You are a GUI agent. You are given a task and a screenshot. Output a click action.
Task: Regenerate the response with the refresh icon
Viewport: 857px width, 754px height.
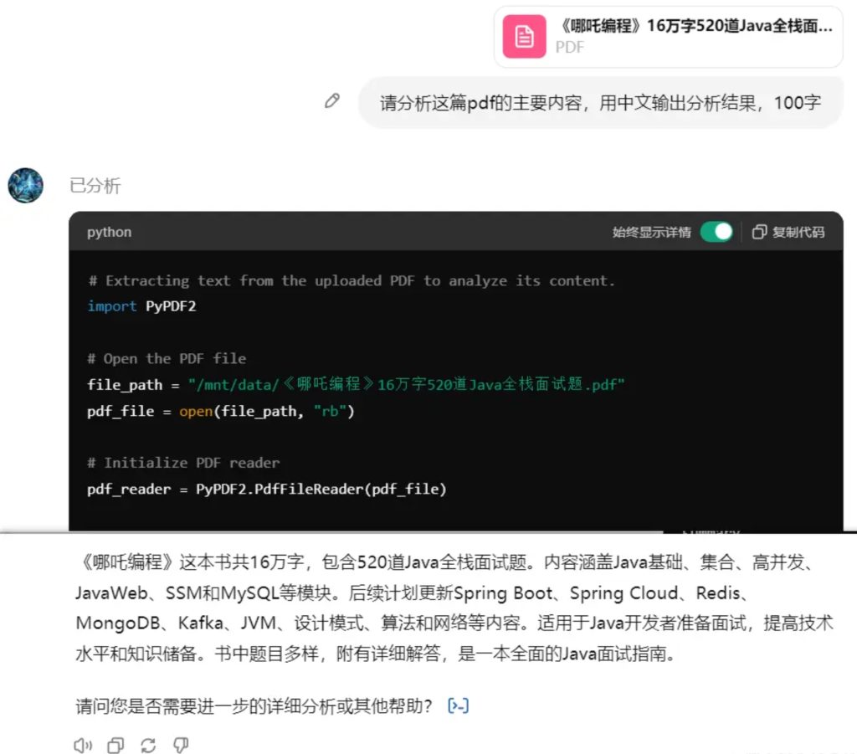click(x=148, y=745)
